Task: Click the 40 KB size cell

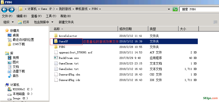Action: [x=193, y=58]
